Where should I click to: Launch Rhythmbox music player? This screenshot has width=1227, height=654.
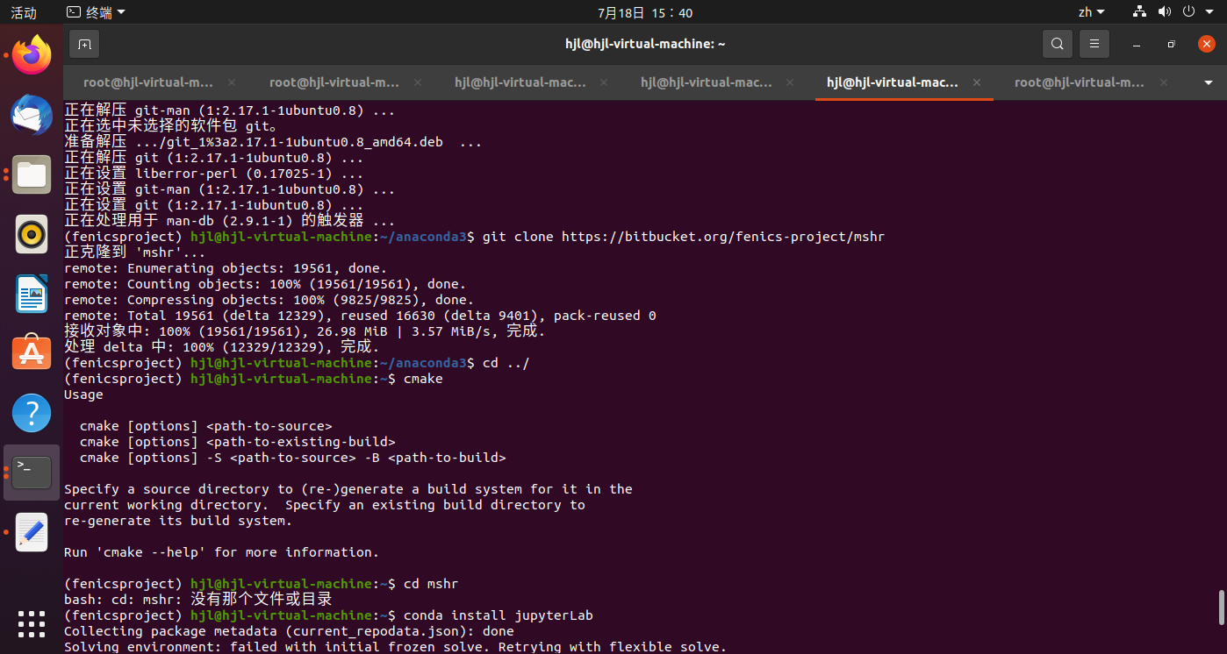click(x=31, y=234)
